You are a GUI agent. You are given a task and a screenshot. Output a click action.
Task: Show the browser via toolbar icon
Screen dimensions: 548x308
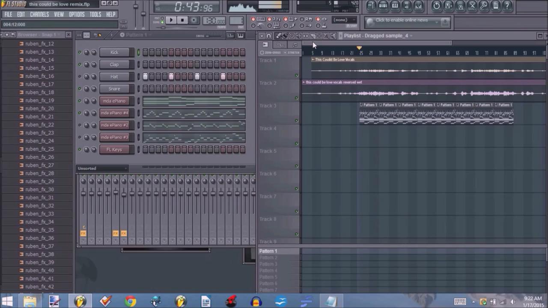click(407, 6)
